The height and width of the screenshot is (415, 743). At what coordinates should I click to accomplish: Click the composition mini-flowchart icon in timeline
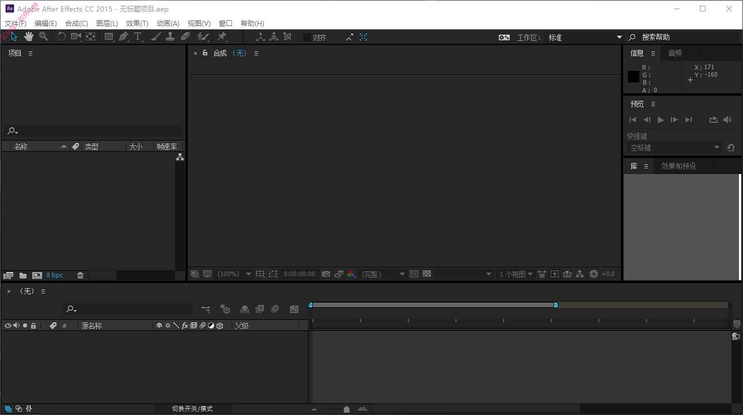pos(206,310)
